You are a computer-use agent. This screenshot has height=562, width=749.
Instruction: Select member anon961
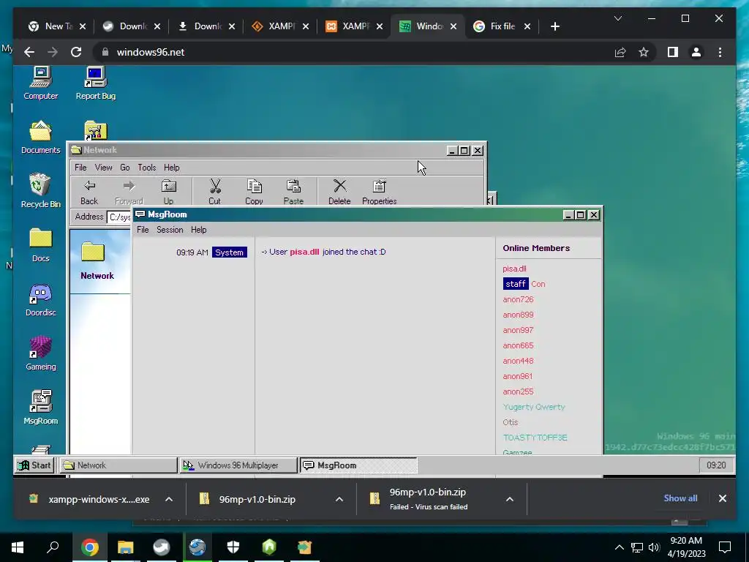[x=517, y=376]
